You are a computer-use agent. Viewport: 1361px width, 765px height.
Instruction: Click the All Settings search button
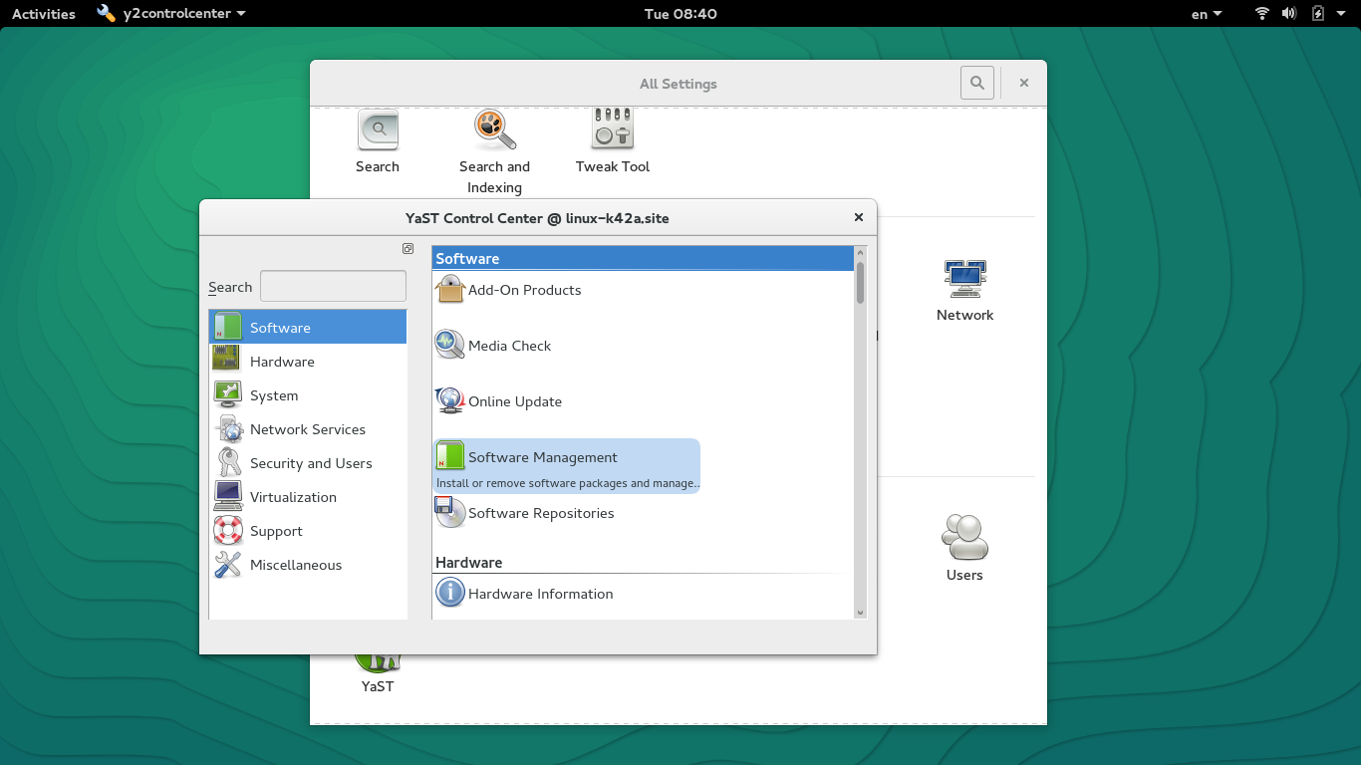click(x=976, y=84)
